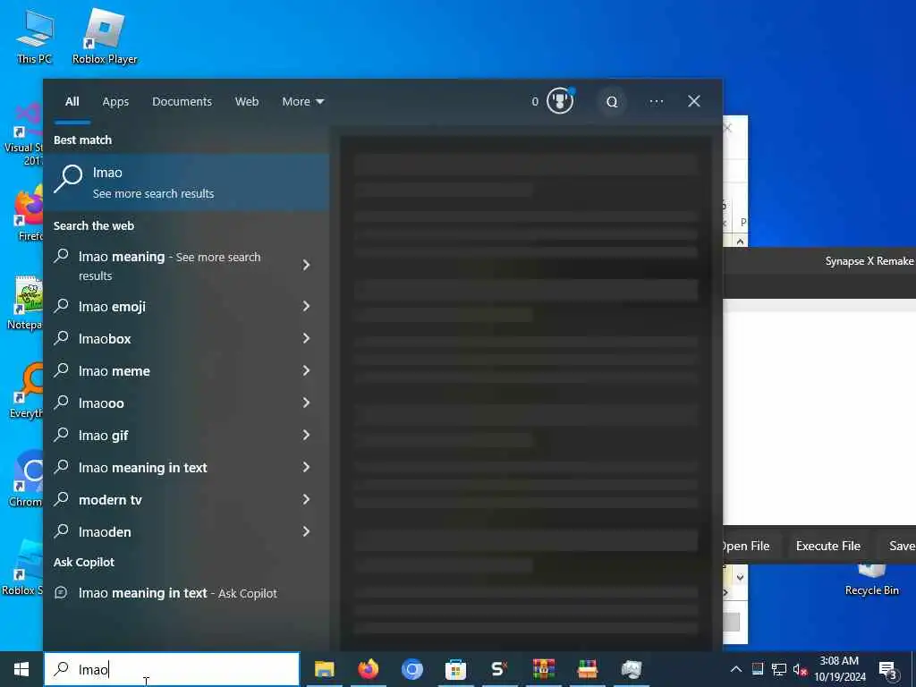Screen dimensions: 916x687
Task: Expand arrow beside modern tv
Action: 306,499
